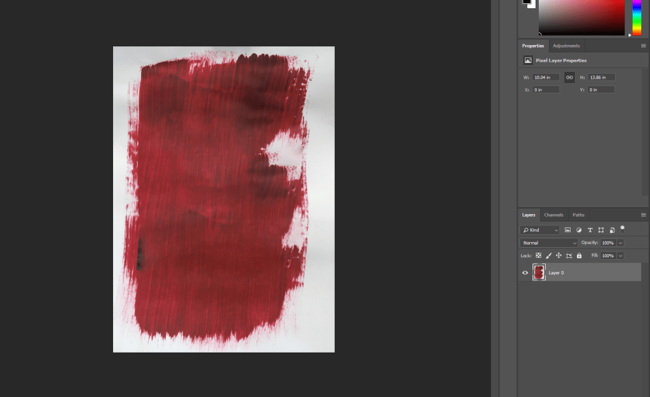Switch to the Adjustments tab

pos(566,46)
